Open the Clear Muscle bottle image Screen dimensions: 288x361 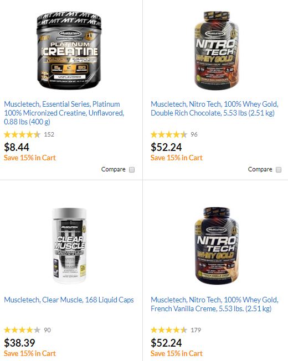pyautogui.click(x=69, y=245)
